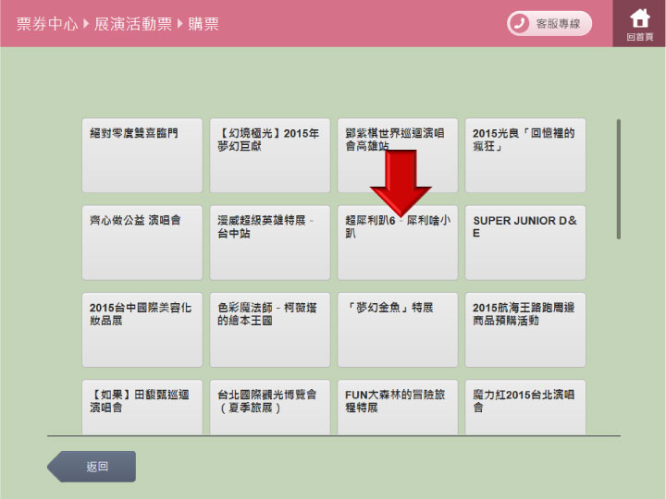
Task: Select 「夢幻金魚」特展 event
Action: [x=397, y=330]
